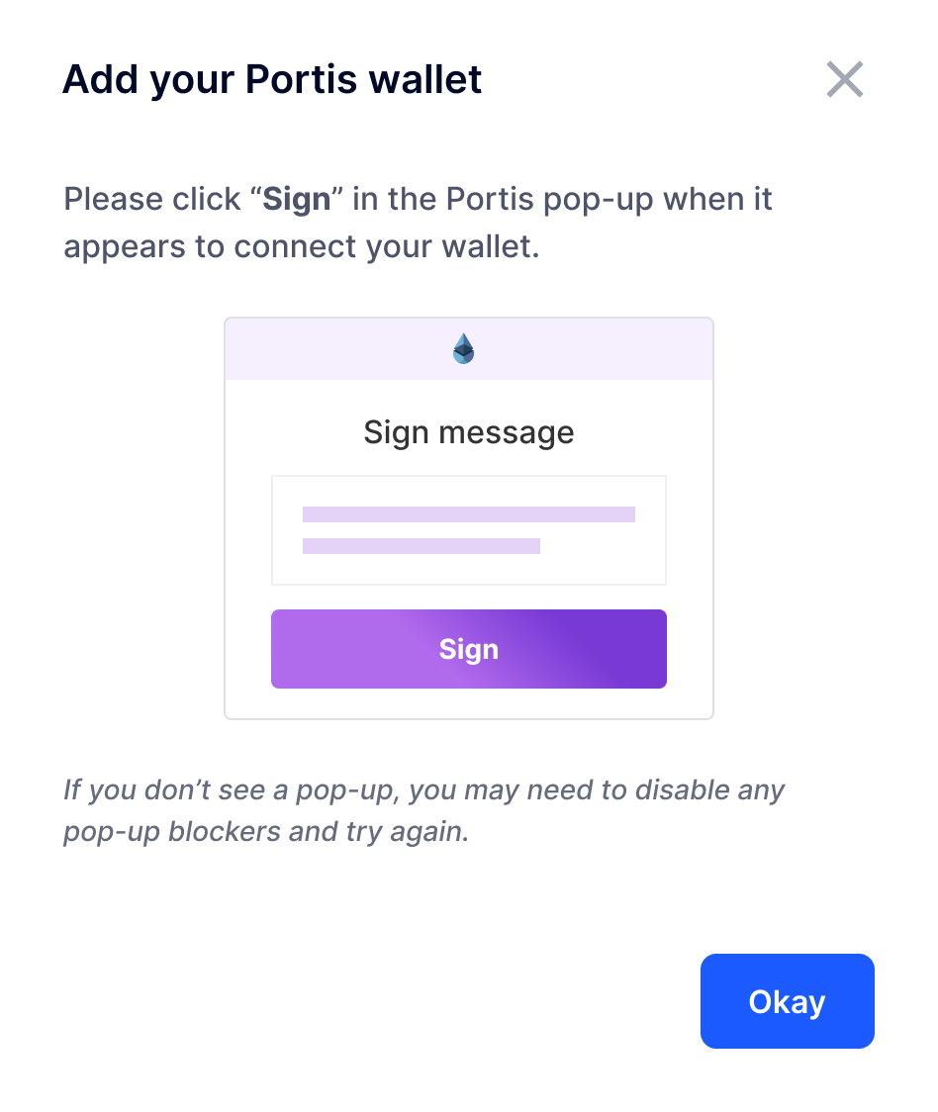Click the bold "Sign" word in the instructions

coord(297,199)
